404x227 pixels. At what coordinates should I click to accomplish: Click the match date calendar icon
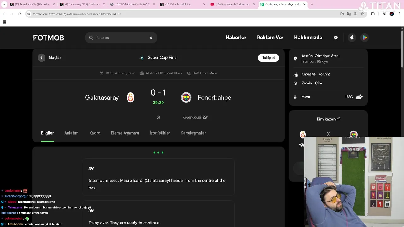[x=101, y=73]
